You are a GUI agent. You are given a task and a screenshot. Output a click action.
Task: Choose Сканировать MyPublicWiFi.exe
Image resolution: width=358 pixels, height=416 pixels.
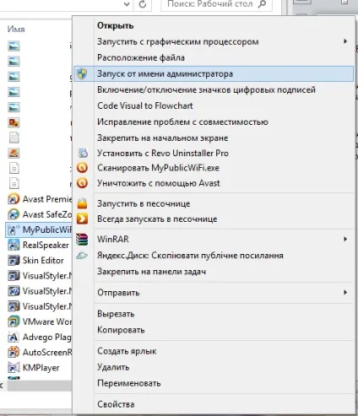pos(214,168)
